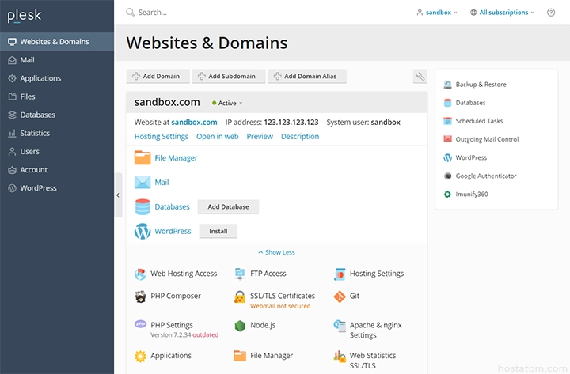Click the Plesk logo
Screen dimensions: 570x374
tap(25, 16)
